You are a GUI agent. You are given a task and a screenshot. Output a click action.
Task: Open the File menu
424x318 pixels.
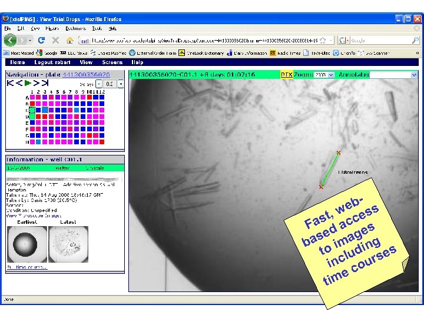click(x=7, y=28)
